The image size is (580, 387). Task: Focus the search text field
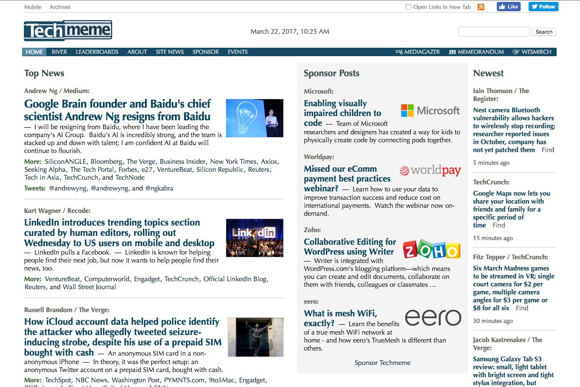494,32
